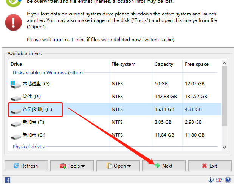Click the blue info icon
This screenshot has height=186, width=234.
point(211,180)
